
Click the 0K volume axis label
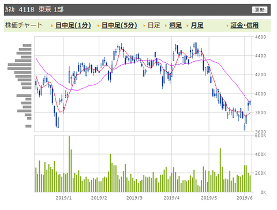point(263,192)
